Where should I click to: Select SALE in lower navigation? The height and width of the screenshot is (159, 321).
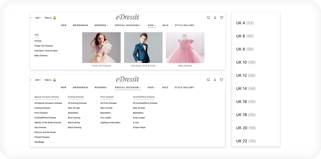pyautogui.click(x=165, y=87)
